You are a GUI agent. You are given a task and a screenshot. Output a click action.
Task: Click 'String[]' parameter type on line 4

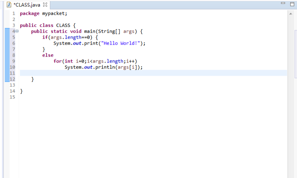click(x=109, y=31)
